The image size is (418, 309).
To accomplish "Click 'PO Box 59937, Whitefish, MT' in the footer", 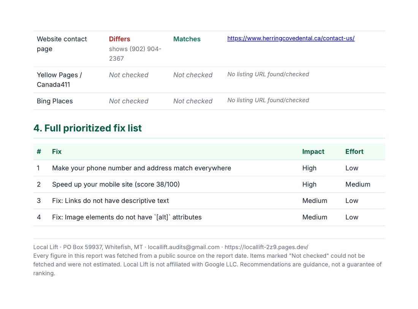I will [103, 247].
